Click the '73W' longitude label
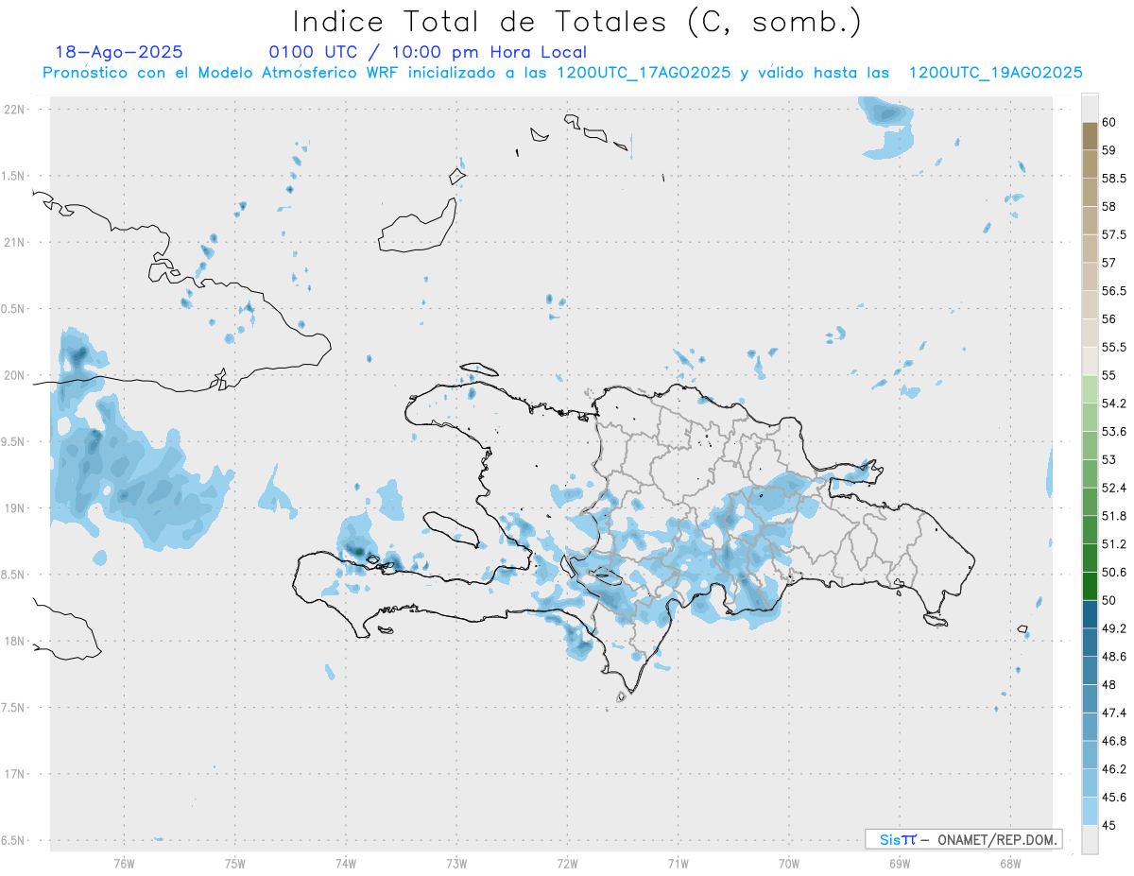Viewport: 1134px width, 876px height. pos(456,863)
